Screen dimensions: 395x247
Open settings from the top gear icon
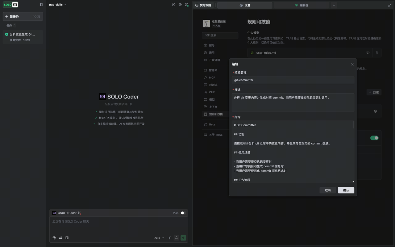point(180,5)
